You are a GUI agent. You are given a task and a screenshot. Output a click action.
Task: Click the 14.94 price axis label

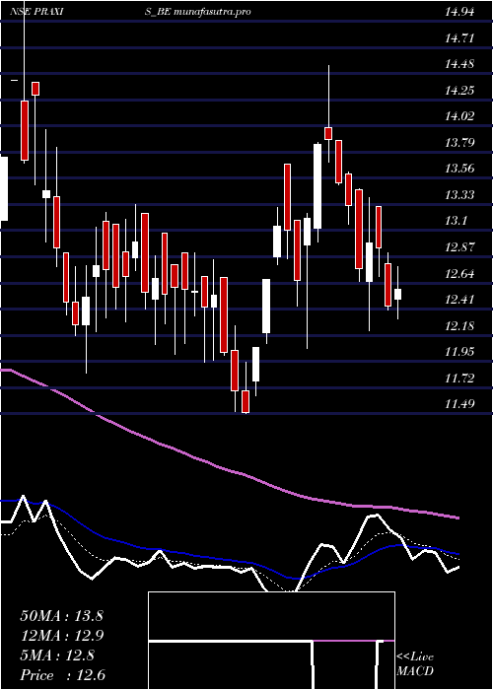point(459,12)
